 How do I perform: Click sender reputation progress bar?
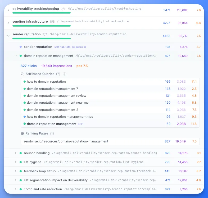pyautogui.click(x=42, y=39)
